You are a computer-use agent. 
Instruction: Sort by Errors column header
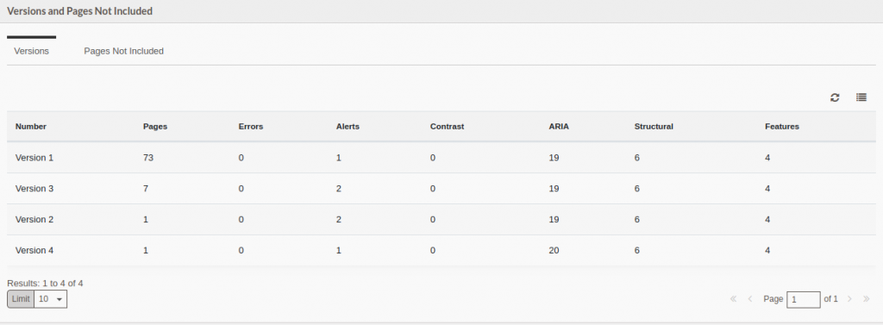tap(251, 126)
